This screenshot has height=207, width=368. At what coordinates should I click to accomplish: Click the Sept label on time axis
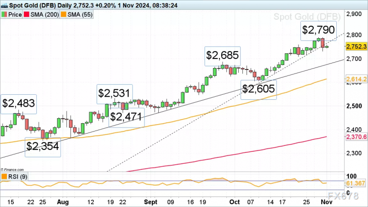click(x=150, y=202)
